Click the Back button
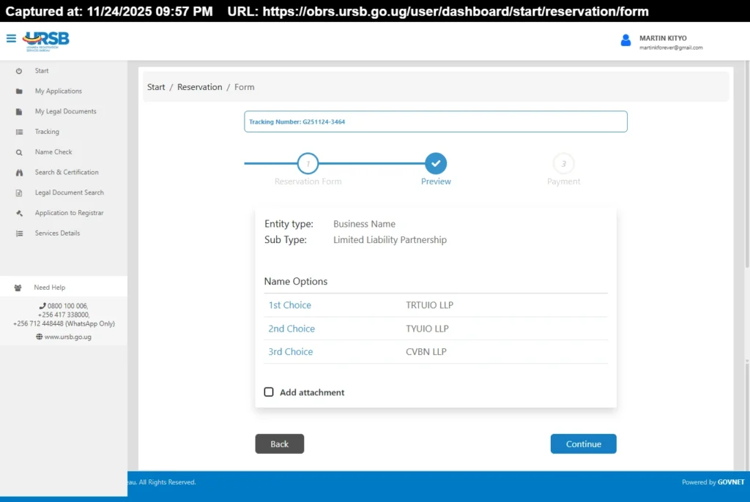The width and height of the screenshot is (750, 502). 279,443
